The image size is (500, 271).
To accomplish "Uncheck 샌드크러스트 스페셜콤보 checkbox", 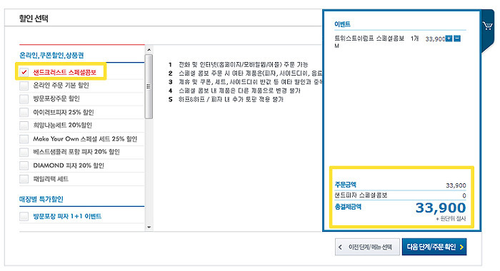I will pyautogui.click(x=24, y=72).
